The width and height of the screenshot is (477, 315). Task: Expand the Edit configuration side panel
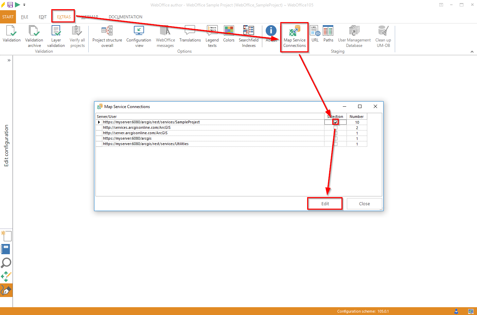coord(9,60)
